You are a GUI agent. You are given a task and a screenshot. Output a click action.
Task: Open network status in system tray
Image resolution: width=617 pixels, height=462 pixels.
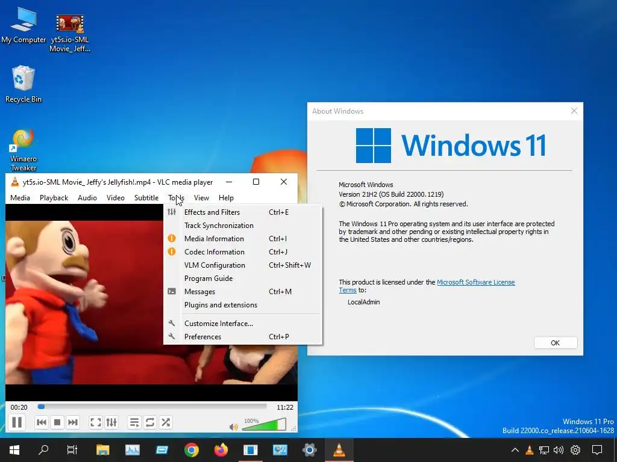(544, 450)
